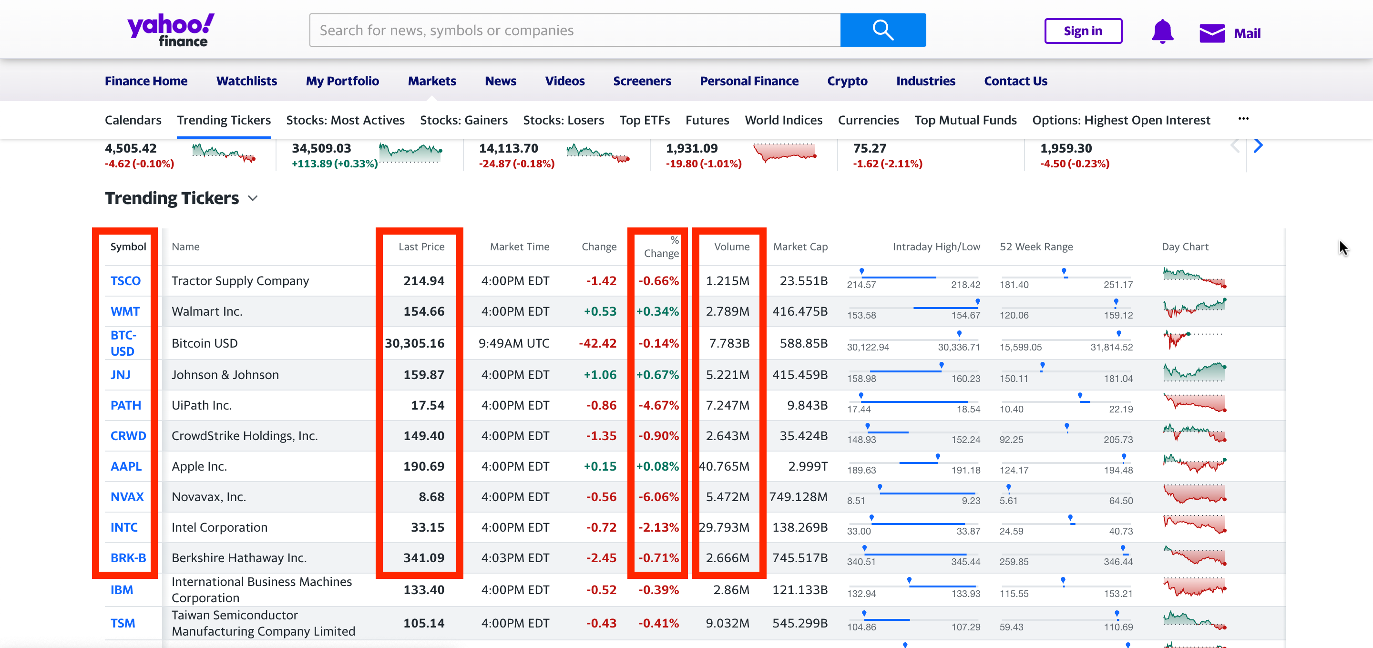Click the Name column header
1373x648 pixels.
185,246
